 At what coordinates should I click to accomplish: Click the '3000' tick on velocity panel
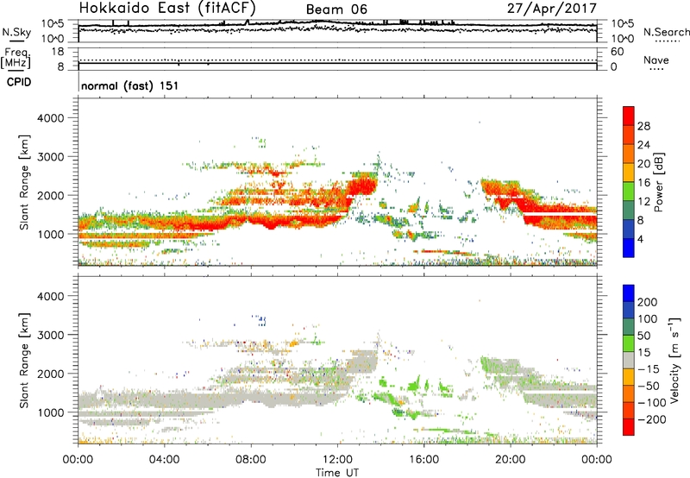point(50,336)
